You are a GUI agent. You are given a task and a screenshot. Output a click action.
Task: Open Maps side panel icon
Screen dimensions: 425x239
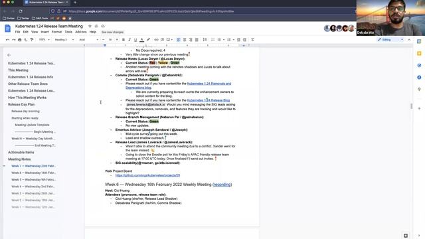click(x=419, y=89)
